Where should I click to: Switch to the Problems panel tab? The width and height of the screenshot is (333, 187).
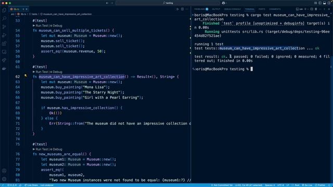201,9
